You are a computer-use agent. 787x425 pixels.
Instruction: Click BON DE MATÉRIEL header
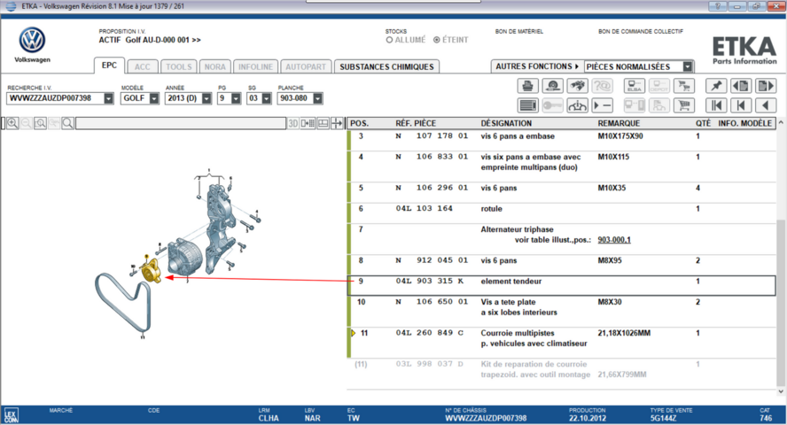click(519, 32)
